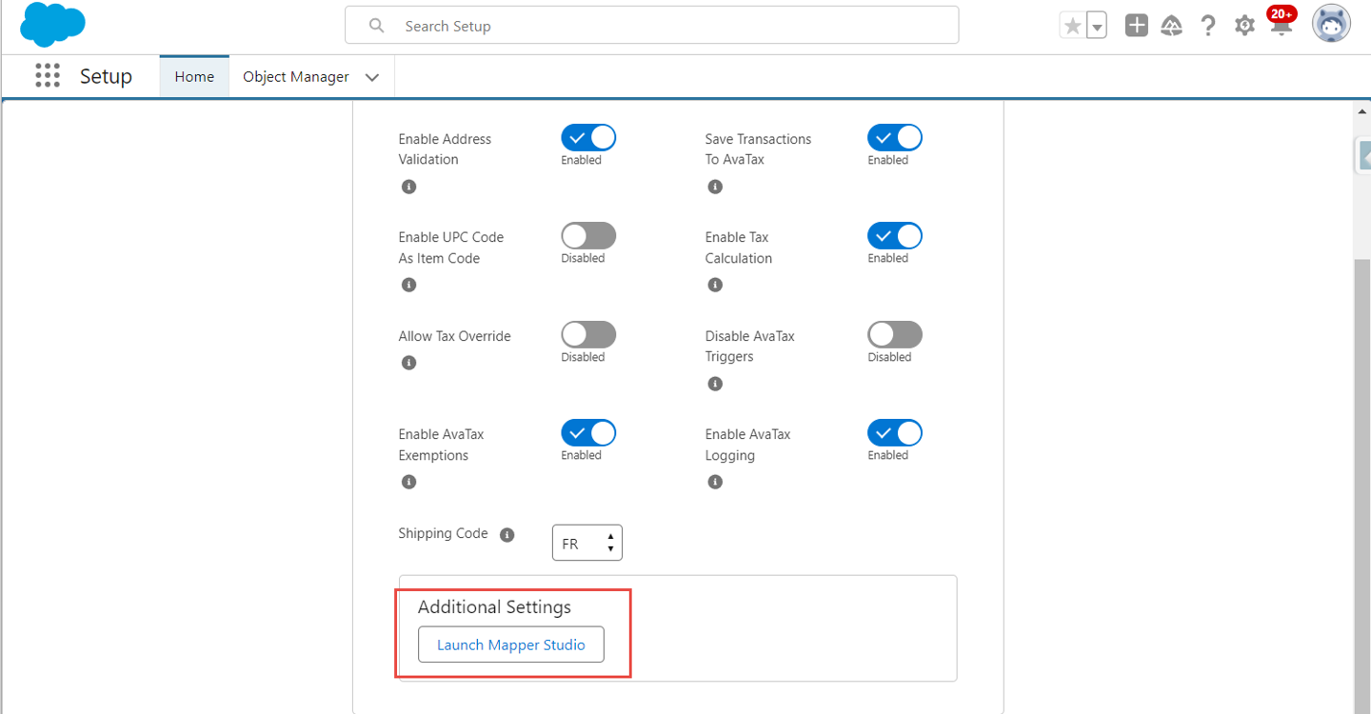Open the favorites list dropdown arrow

[x=1097, y=27]
